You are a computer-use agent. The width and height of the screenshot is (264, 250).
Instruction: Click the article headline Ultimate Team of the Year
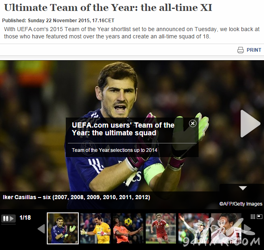108,8
